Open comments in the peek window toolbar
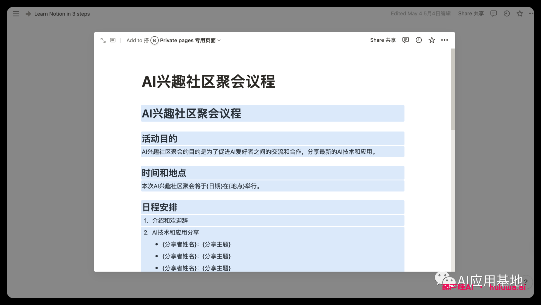 click(x=406, y=40)
